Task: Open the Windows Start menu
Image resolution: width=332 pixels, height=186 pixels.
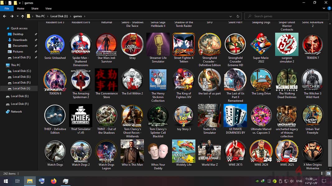Action: 6,181
